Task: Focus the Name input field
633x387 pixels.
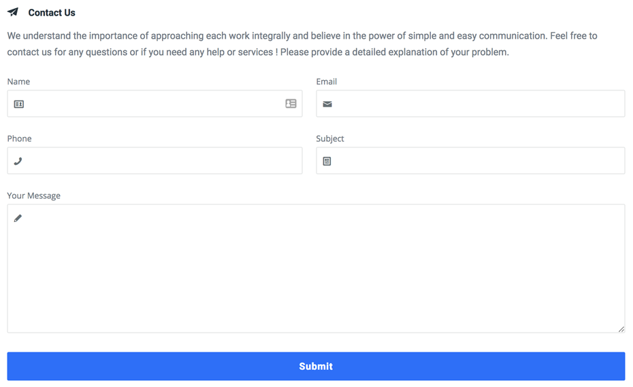Action: [155, 103]
